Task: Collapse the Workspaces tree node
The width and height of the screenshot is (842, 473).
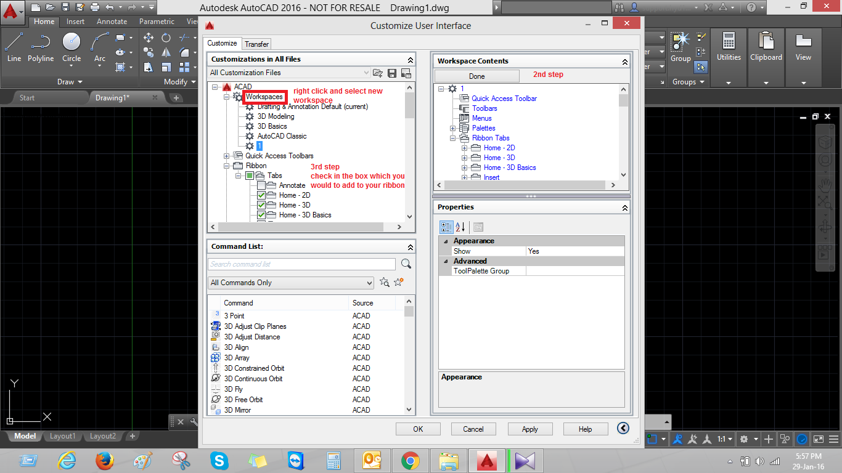Action: pos(227,97)
